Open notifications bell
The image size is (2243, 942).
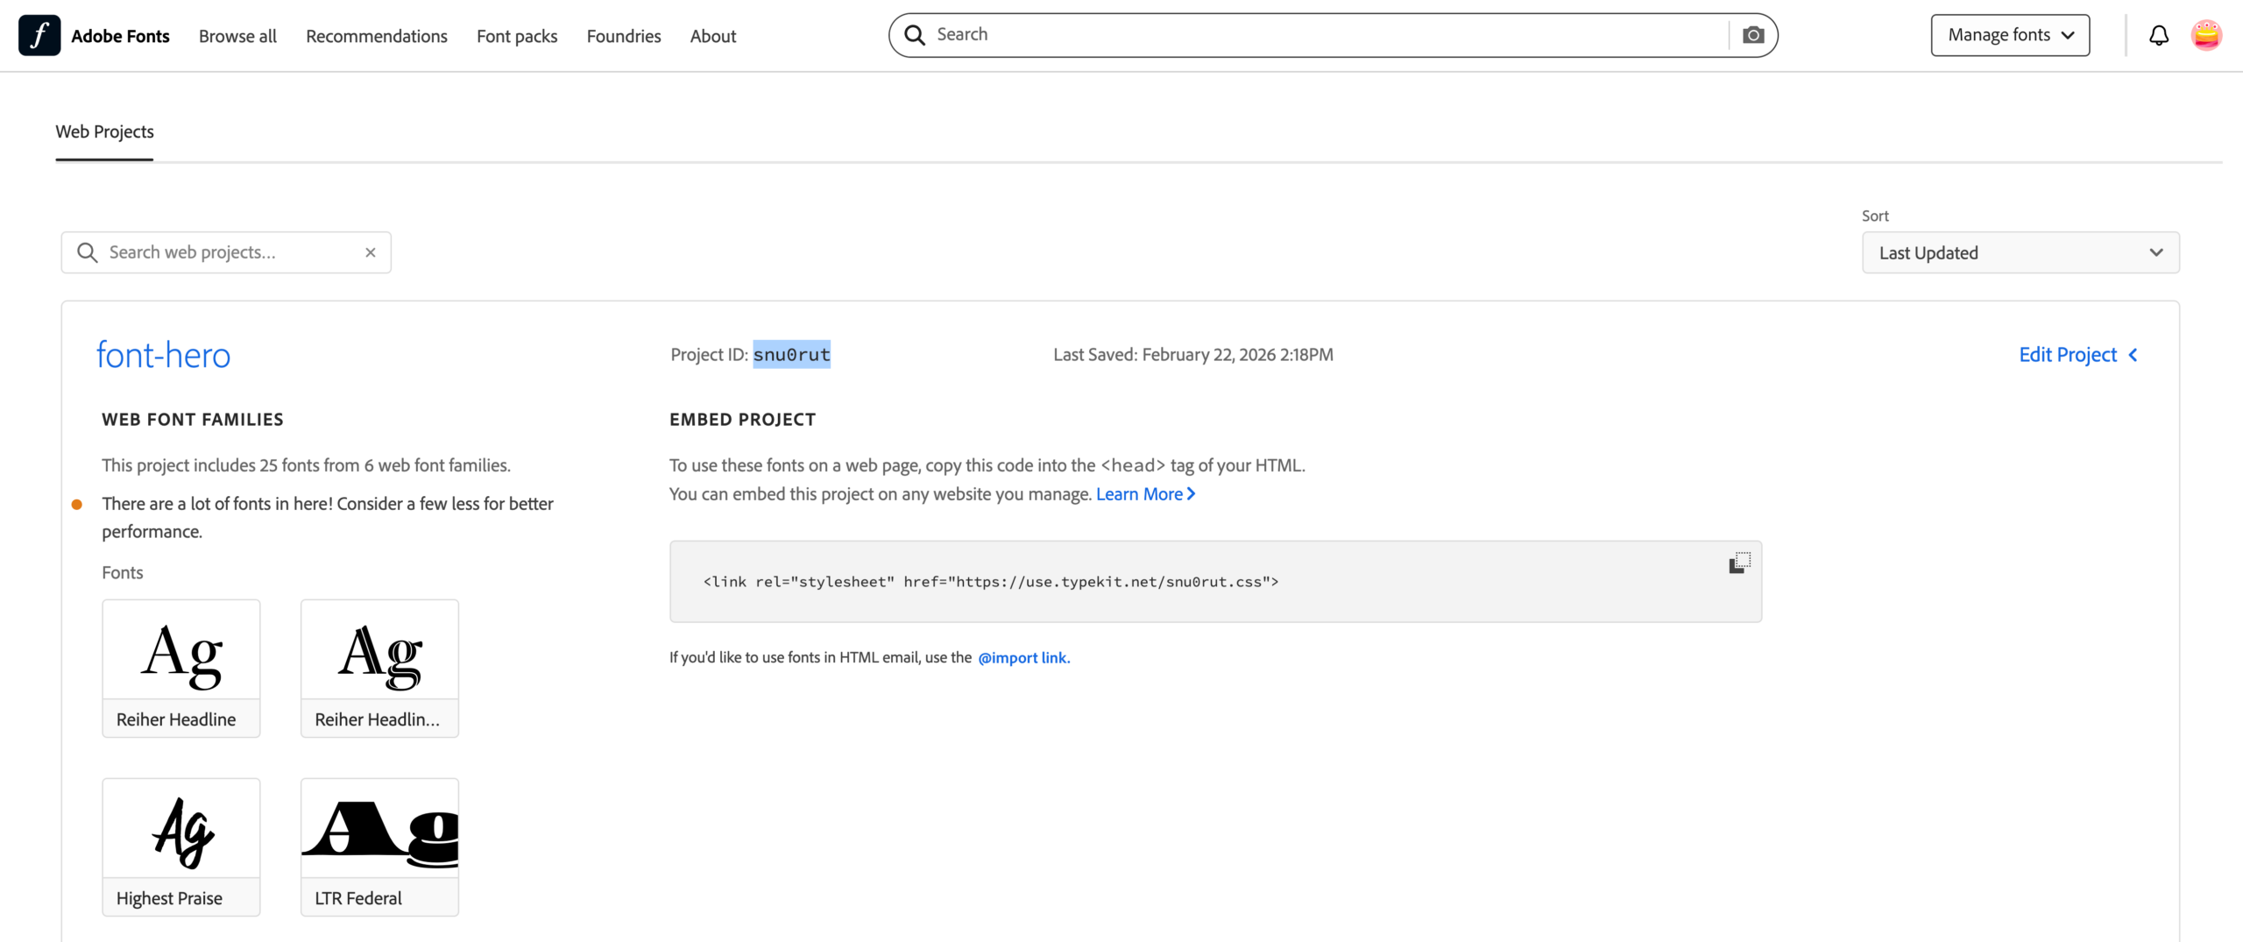[x=2159, y=35]
